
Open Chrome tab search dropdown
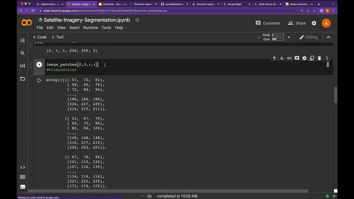click(333, 4)
